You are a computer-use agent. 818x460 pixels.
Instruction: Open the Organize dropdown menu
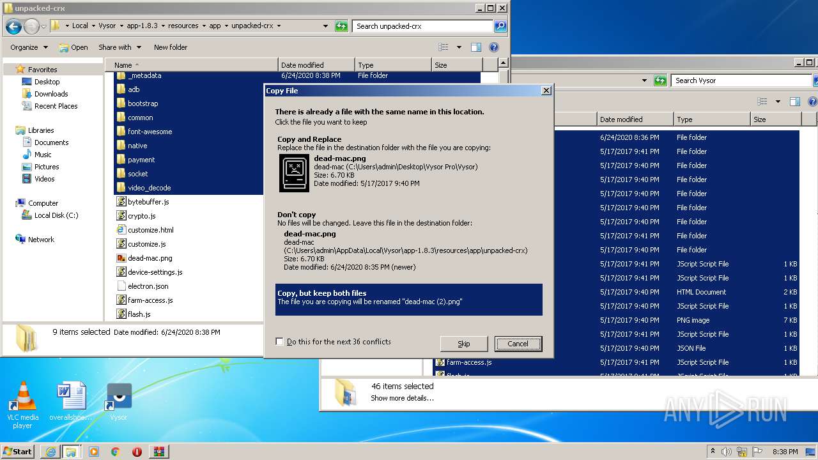[x=29, y=47]
